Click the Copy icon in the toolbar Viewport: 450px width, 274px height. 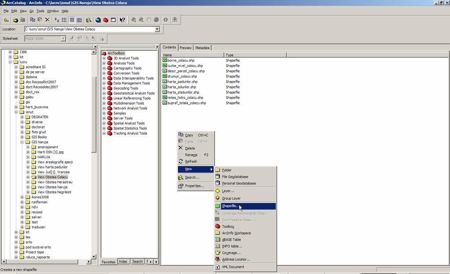tap(33, 20)
